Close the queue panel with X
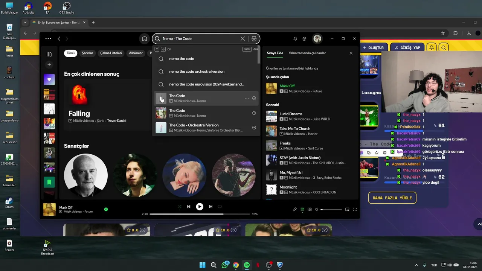 (x=351, y=53)
